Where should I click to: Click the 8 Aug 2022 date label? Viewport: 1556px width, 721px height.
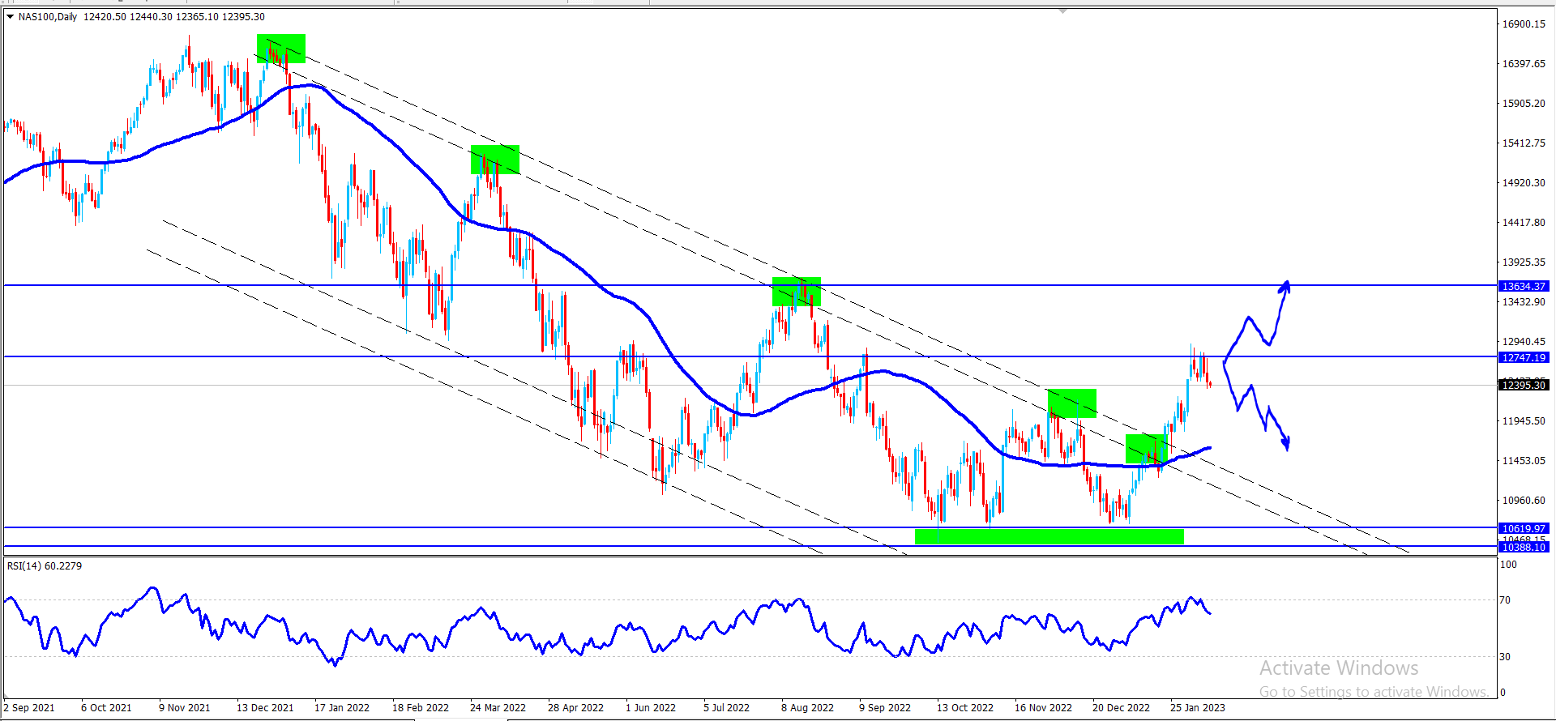[807, 708]
